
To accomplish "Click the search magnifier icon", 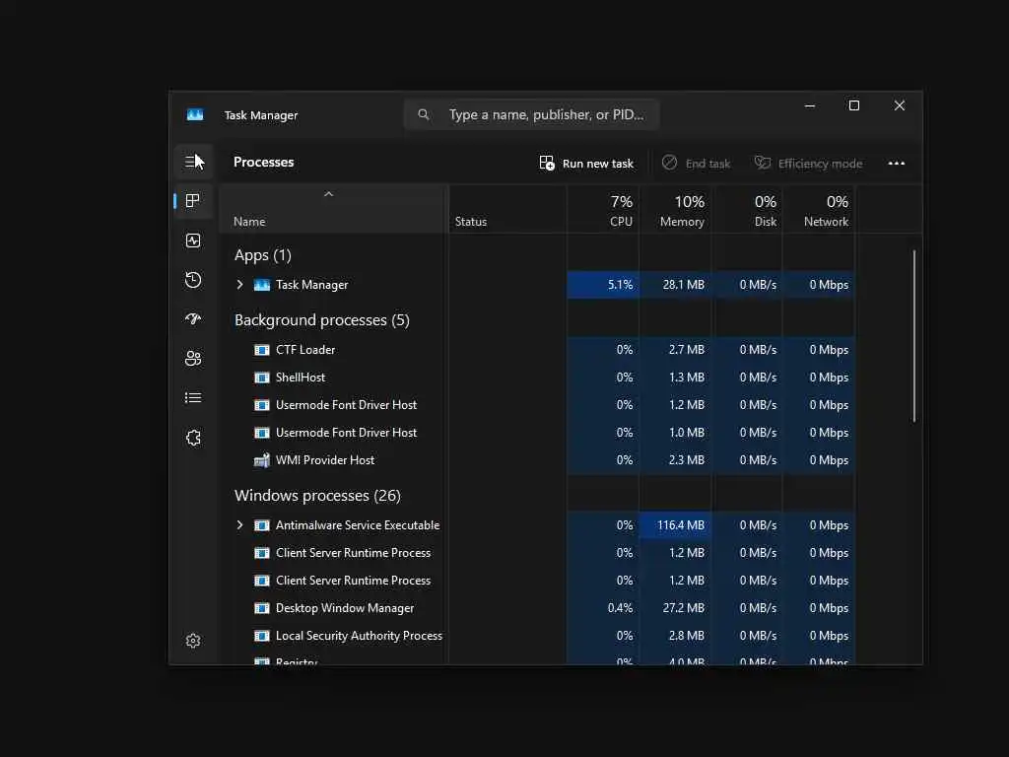I will (x=423, y=114).
